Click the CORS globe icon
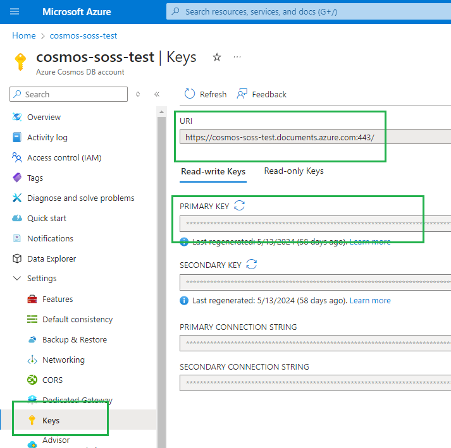 pyautogui.click(x=32, y=380)
